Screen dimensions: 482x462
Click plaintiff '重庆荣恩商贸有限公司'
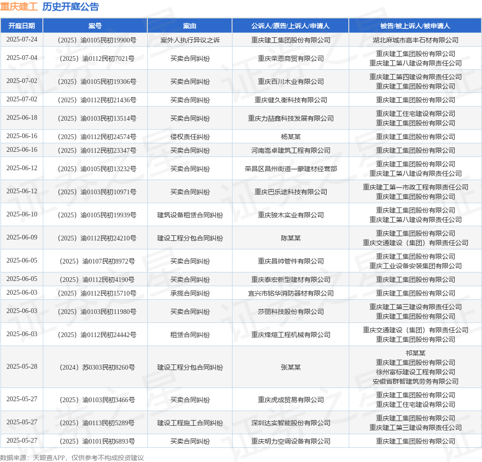290,58
